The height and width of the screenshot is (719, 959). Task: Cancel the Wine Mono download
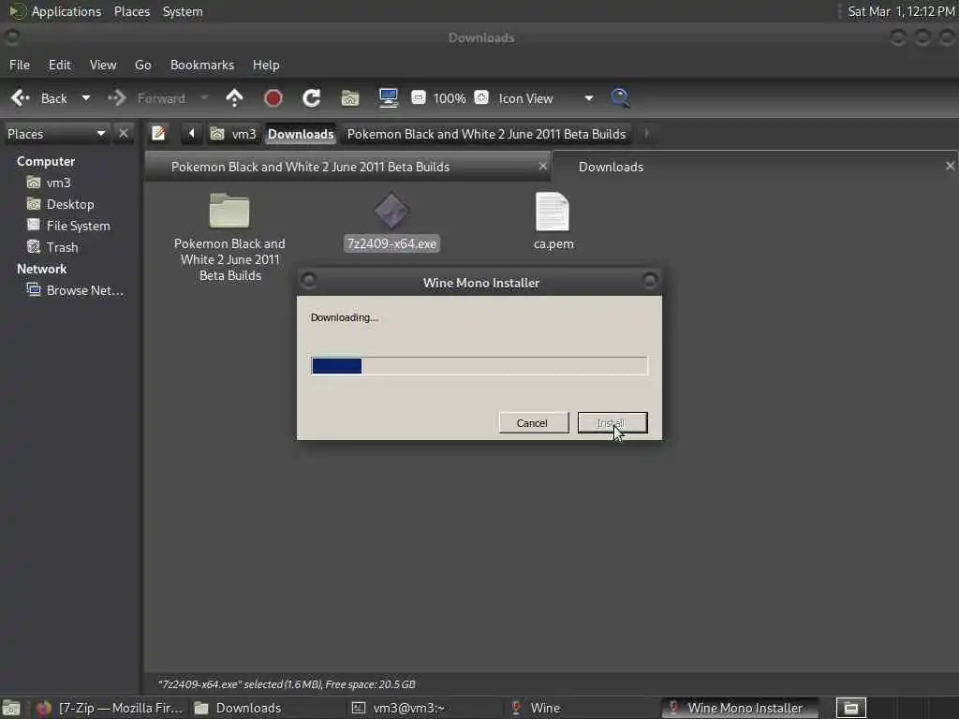pos(533,422)
